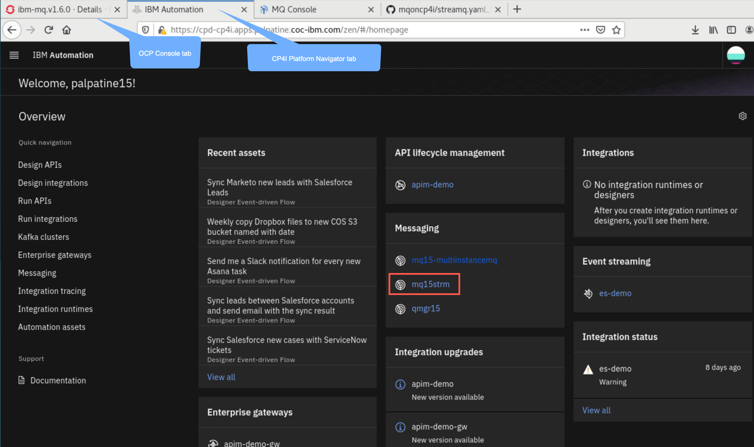Click the mq15strm queue manager icon
Viewport: 754px width, 447px height.
(400, 284)
